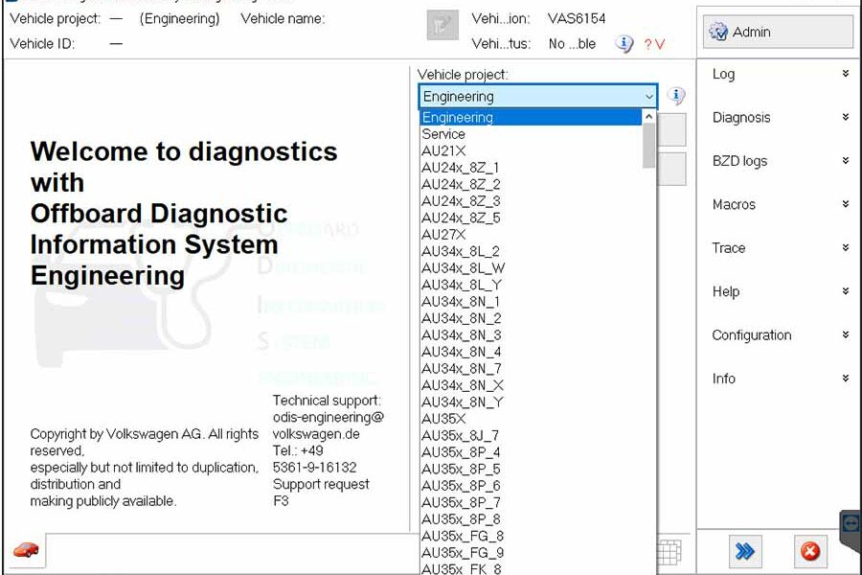
Task: Expand the Diagnosis section chevron
Action: 845,115
